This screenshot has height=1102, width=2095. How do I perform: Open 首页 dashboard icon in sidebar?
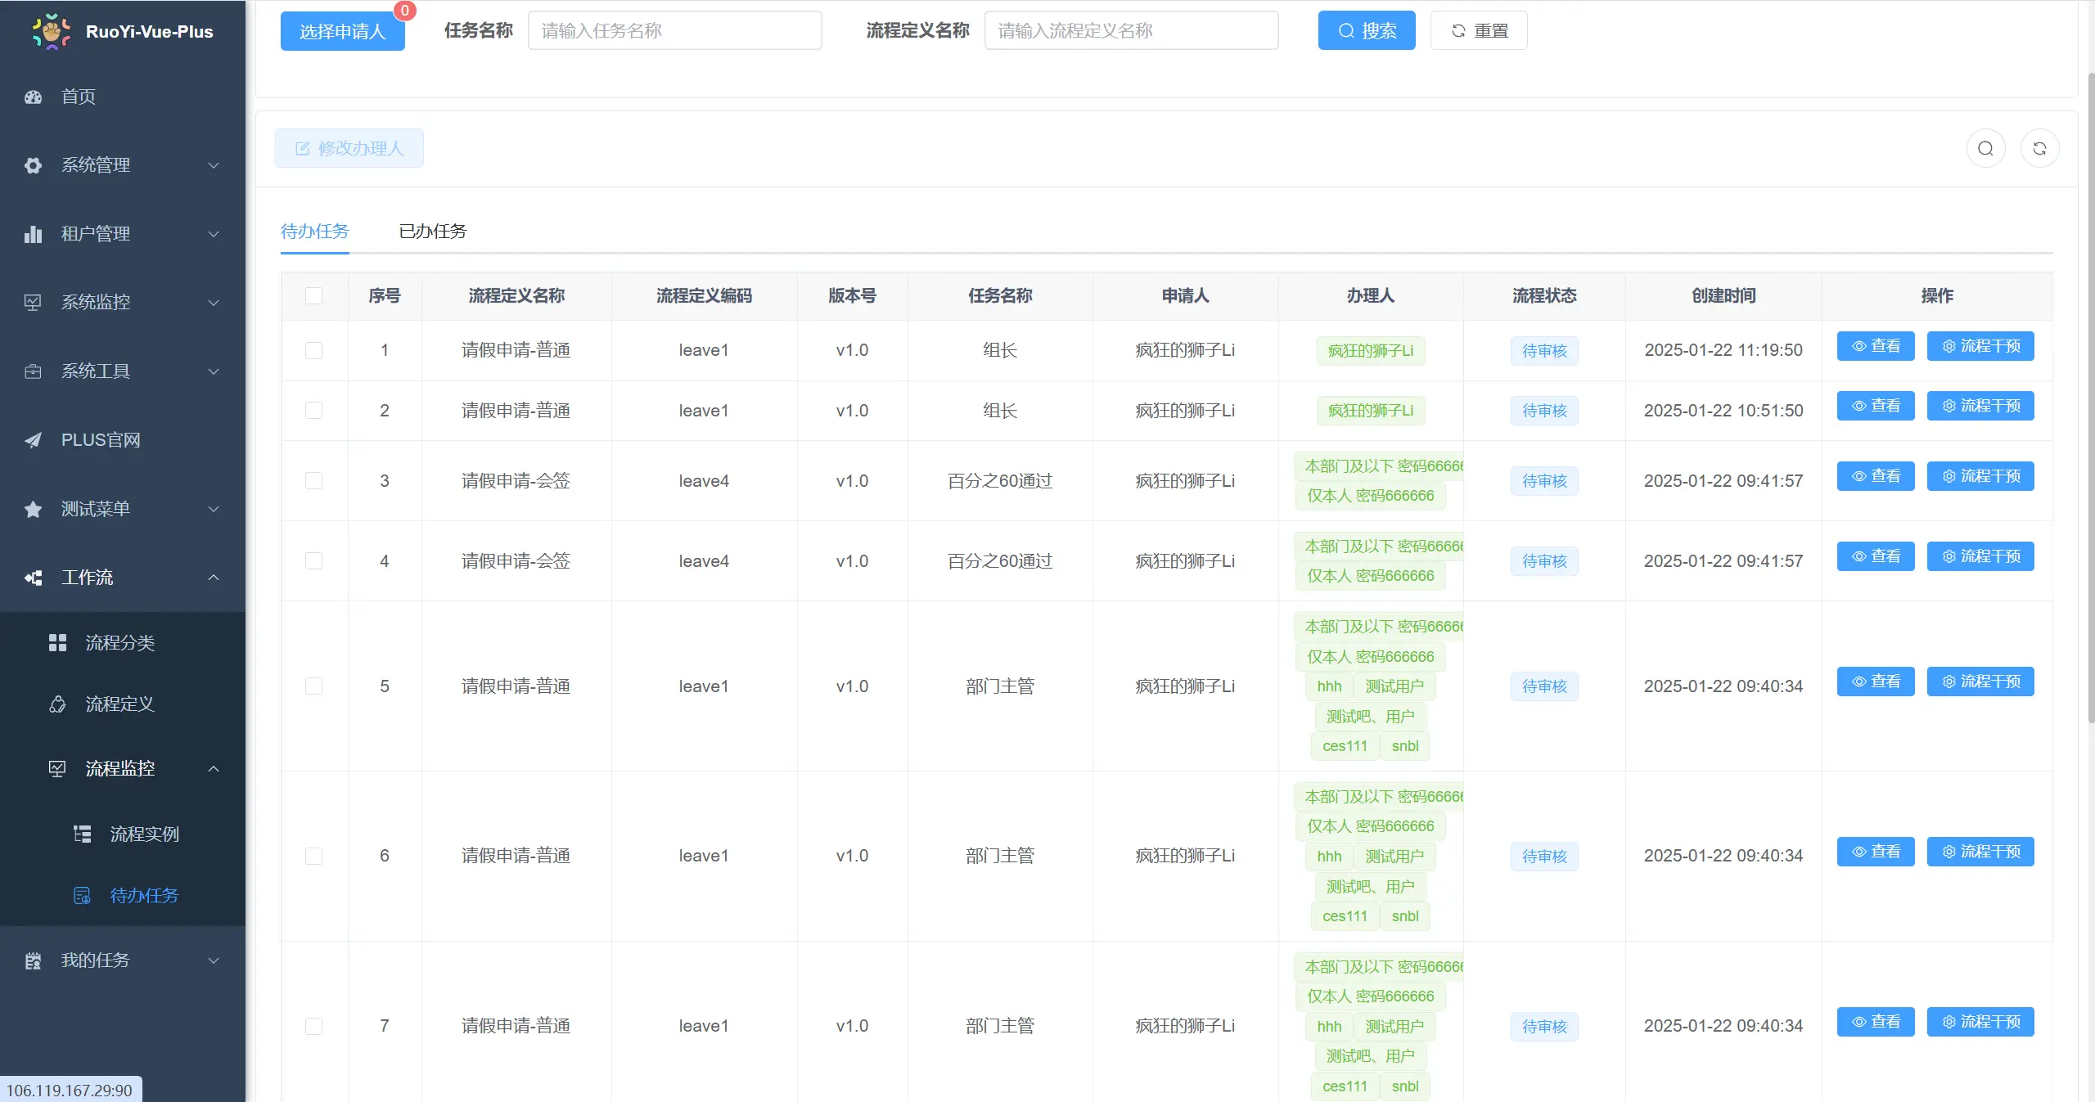[34, 97]
